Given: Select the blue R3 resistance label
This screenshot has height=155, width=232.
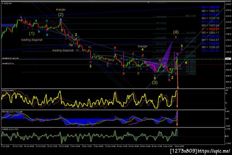Looking at the screenshot, I should [210, 7].
